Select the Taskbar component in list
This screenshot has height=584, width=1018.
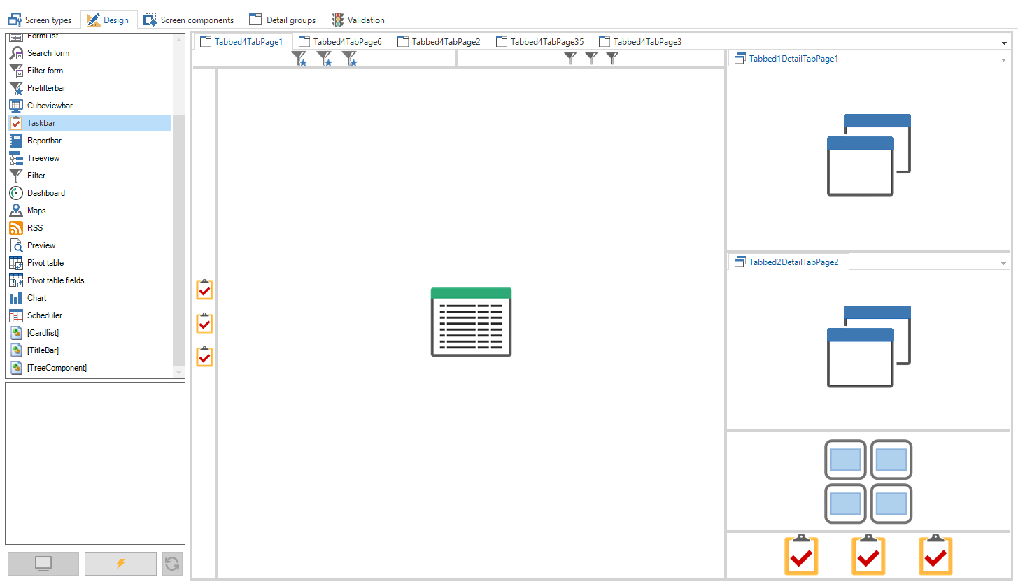(x=89, y=123)
